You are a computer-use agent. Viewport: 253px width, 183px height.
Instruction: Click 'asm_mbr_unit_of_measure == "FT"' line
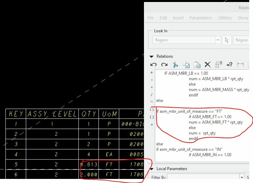[189, 111]
